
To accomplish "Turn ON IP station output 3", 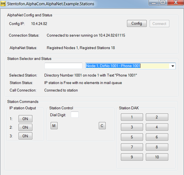I will point(25,136).
